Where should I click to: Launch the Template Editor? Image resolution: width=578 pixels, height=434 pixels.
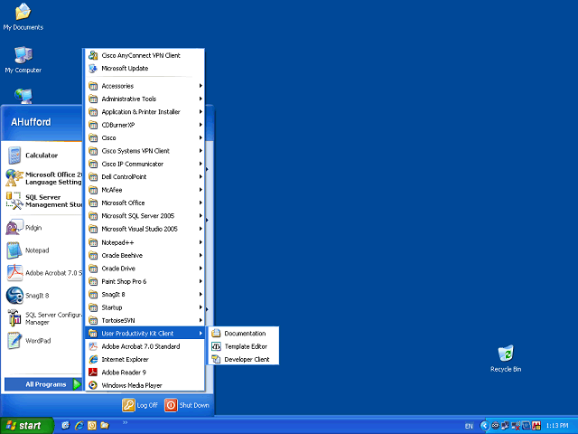(x=243, y=346)
